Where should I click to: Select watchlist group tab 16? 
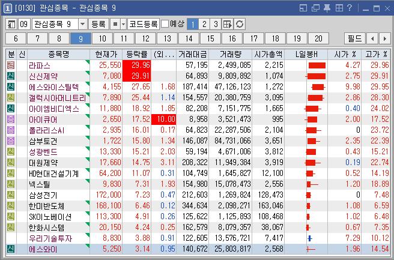pyautogui.click(x=232, y=38)
